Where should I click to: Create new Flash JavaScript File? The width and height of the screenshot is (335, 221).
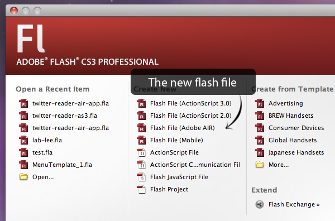tap(179, 177)
